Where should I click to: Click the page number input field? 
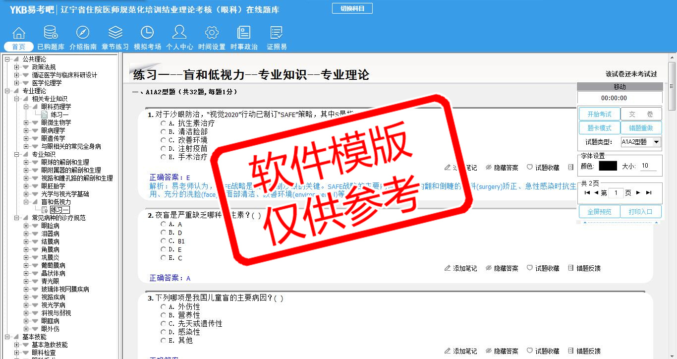(x=616, y=193)
